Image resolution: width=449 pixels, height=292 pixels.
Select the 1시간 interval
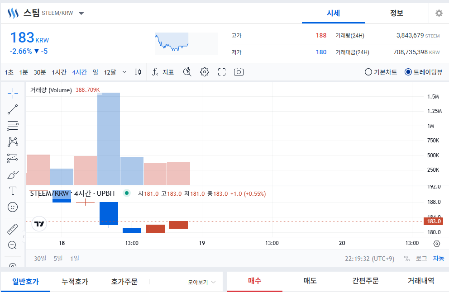(59, 72)
